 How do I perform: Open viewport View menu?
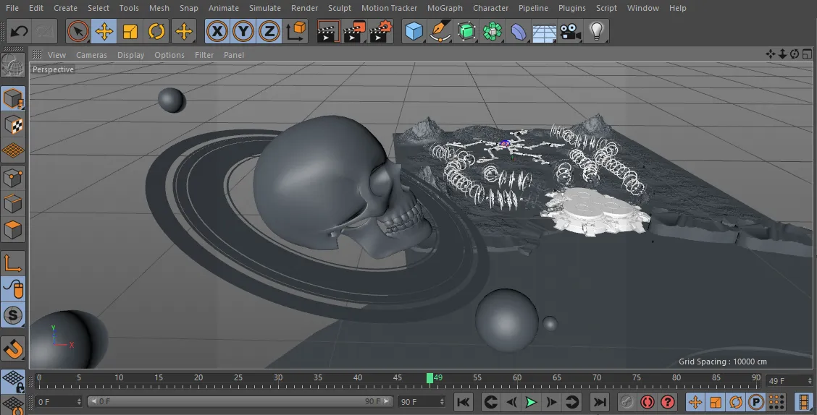pos(56,55)
